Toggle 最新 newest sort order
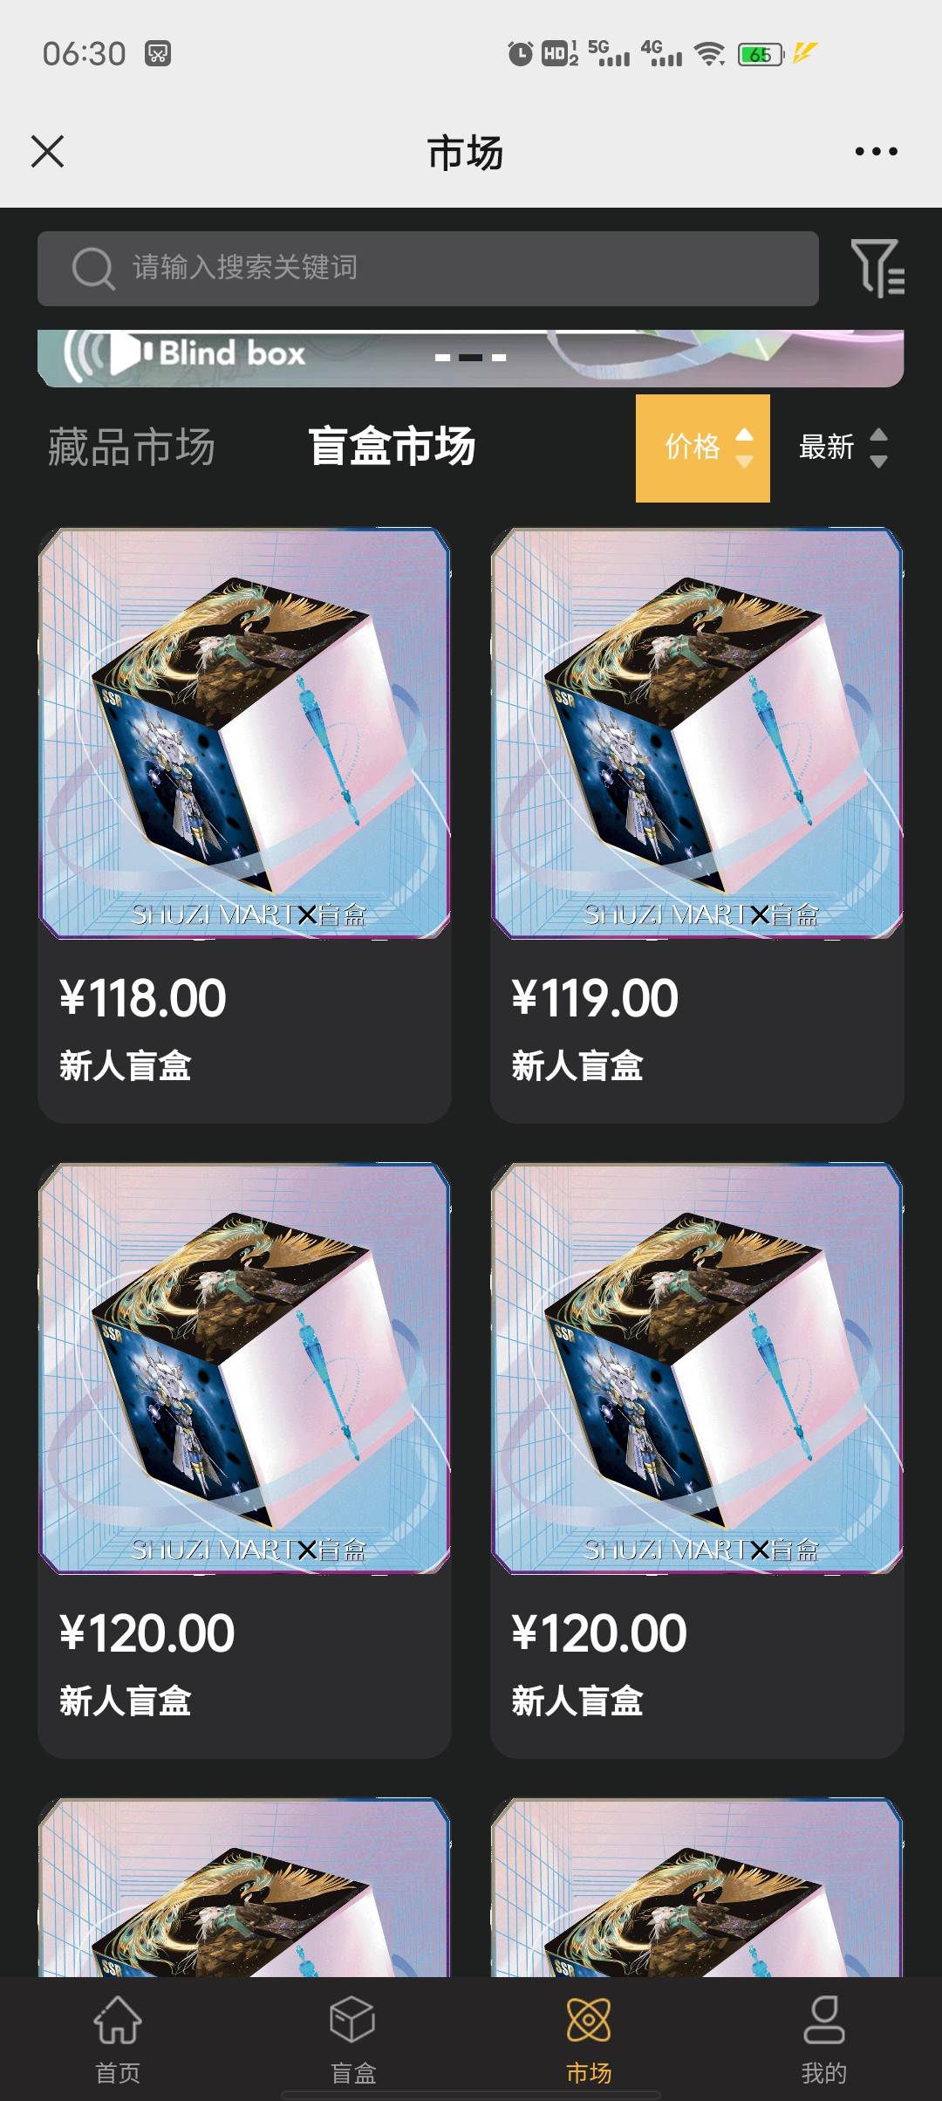942x2101 pixels. 843,448
